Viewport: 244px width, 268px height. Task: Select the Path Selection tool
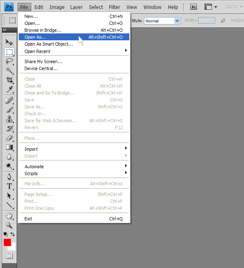click(x=9, y=196)
